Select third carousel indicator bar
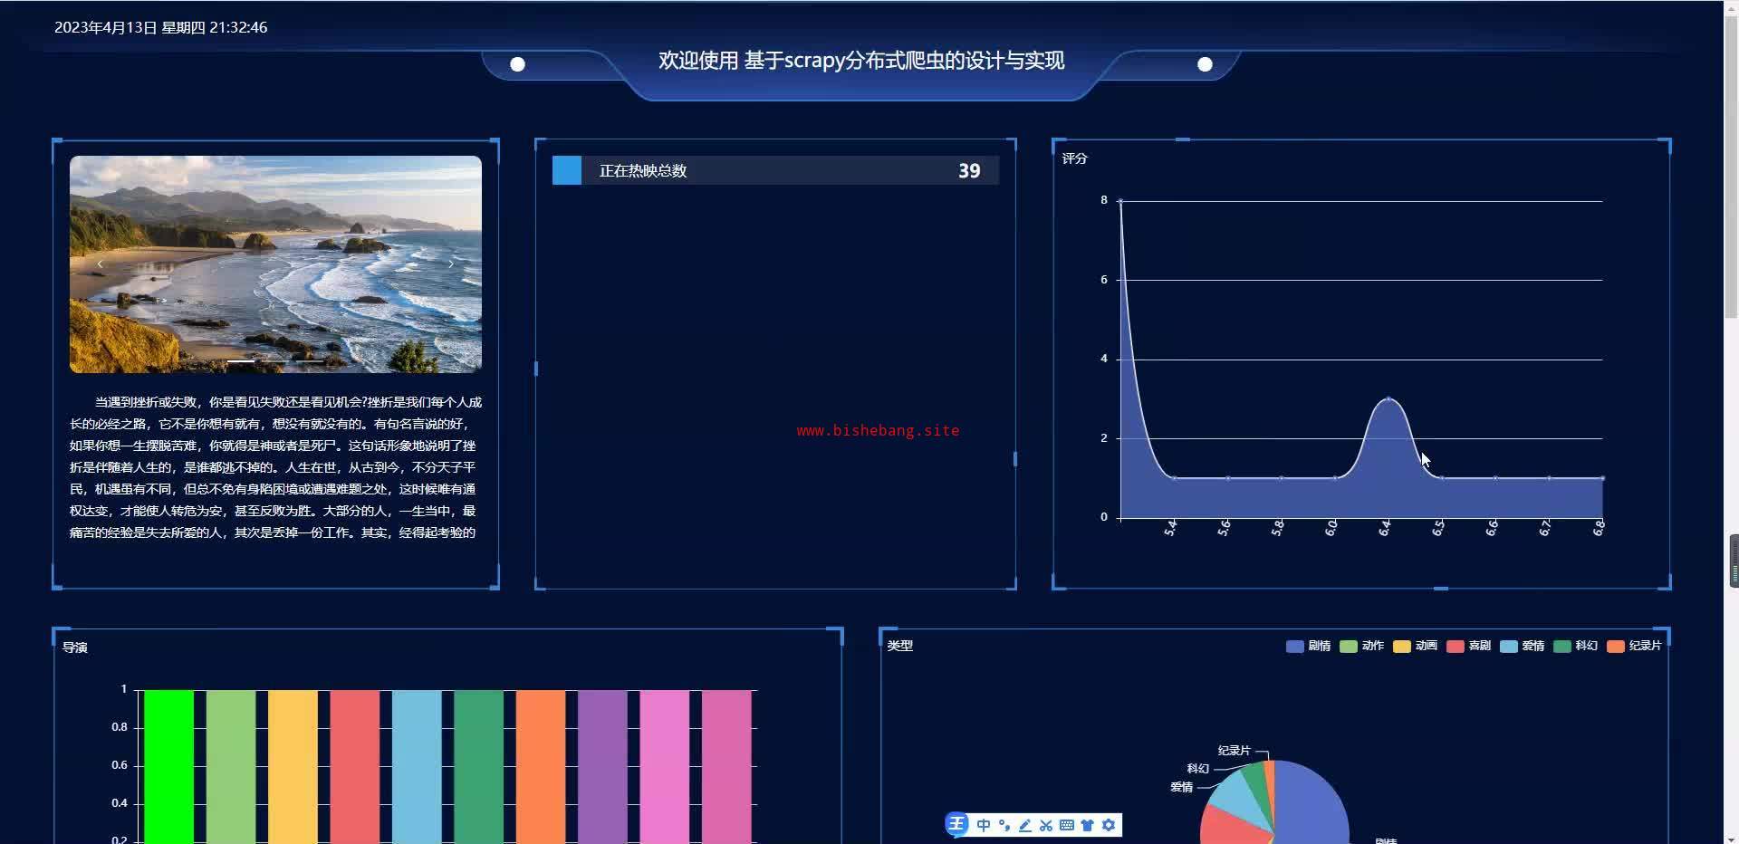Screen dimensions: 1739x844 [x=310, y=361]
